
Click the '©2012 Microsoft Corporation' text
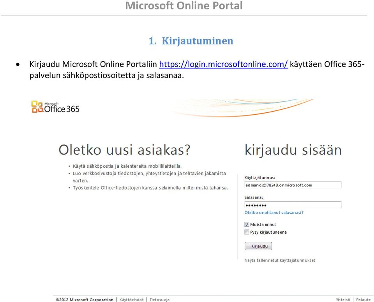85,300
